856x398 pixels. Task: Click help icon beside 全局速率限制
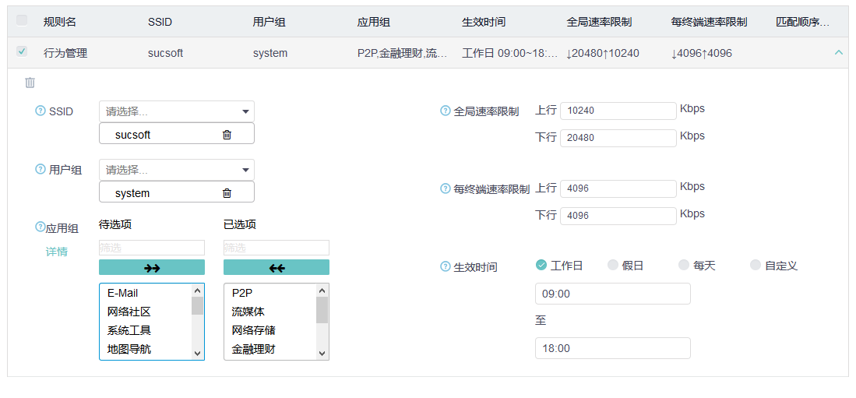click(x=446, y=111)
